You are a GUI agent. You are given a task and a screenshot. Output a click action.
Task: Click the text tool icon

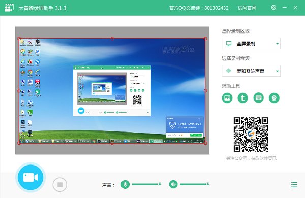[x=243, y=98]
